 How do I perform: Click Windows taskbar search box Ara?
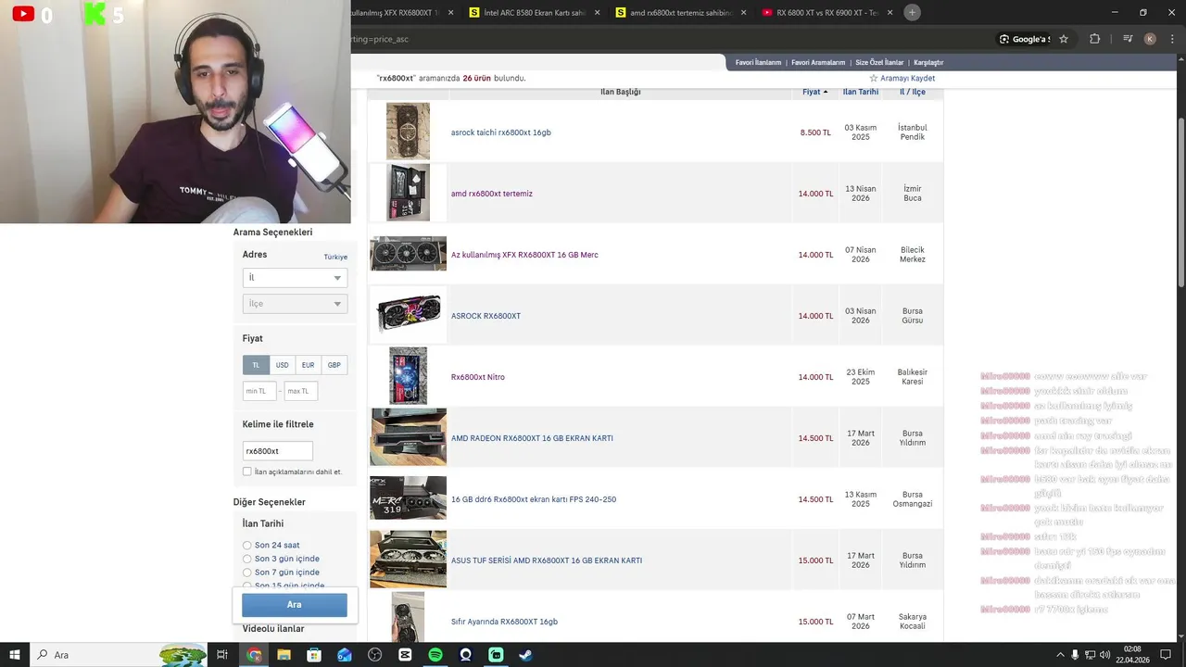pos(120,655)
